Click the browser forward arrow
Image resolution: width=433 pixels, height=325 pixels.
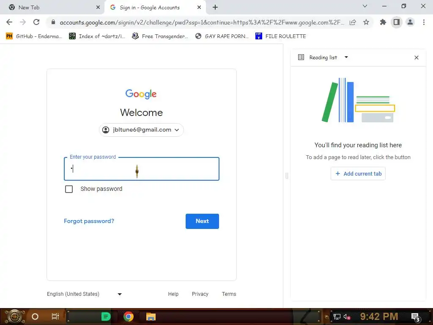click(x=23, y=22)
